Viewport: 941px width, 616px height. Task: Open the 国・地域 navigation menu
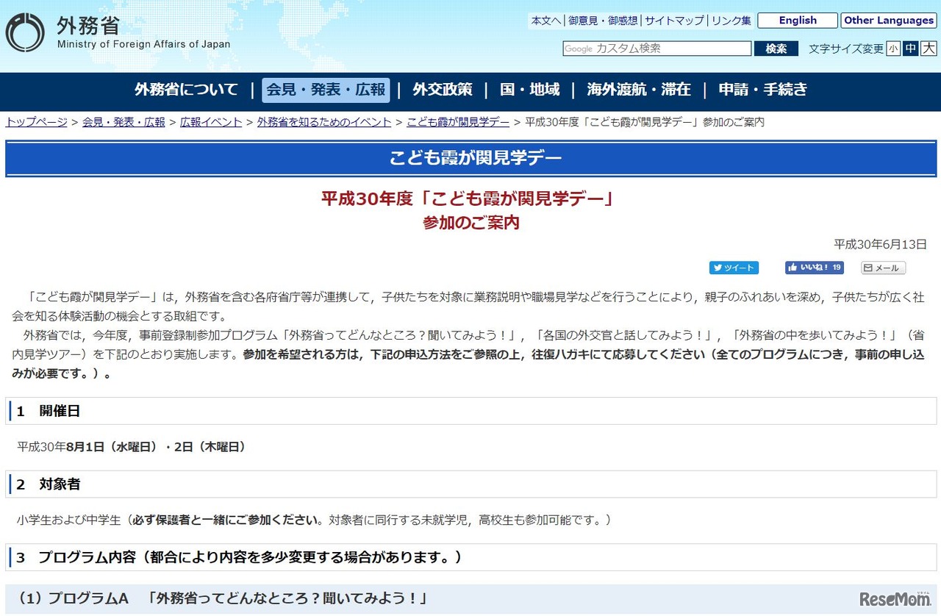pyautogui.click(x=531, y=90)
